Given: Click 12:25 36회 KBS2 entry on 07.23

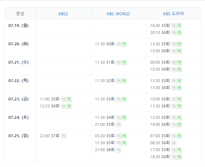Looking at the screenshot, I should click(x=49, y=106).
